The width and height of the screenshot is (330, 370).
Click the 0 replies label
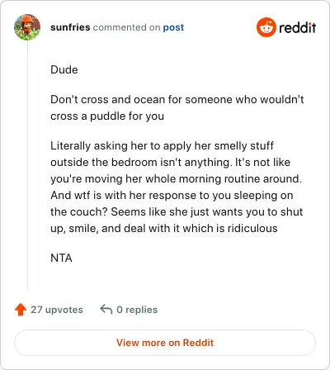pos(137,310)
